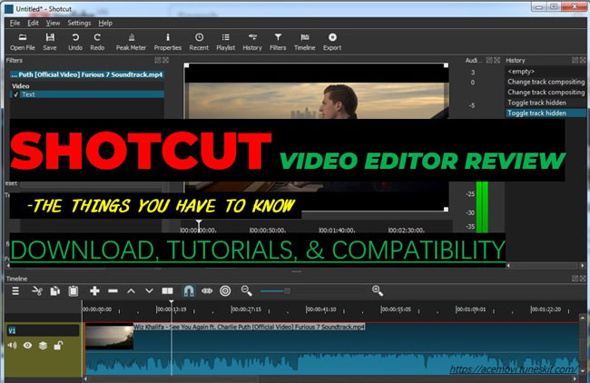
Task: Click the Open File toolbar icon
Action: click(23, 42)
